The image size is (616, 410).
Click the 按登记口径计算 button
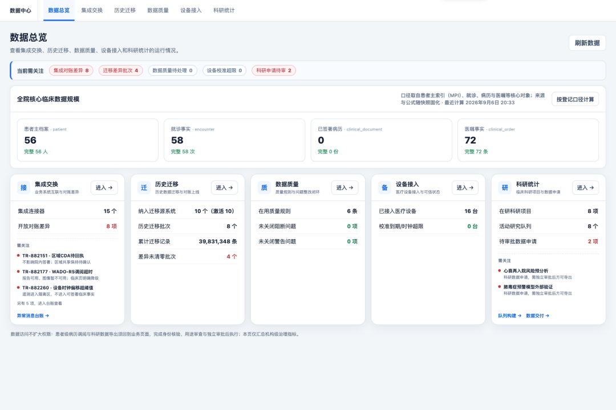pyautogui.click(x=575, y=99)
